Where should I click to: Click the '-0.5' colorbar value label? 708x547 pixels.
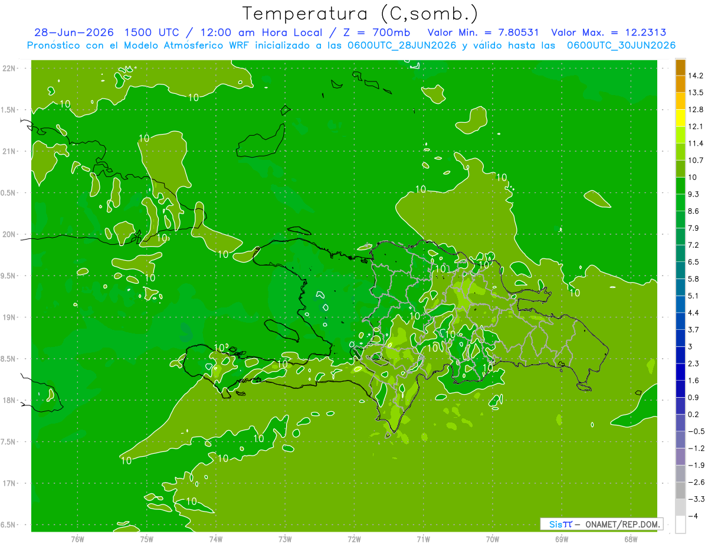696,431
